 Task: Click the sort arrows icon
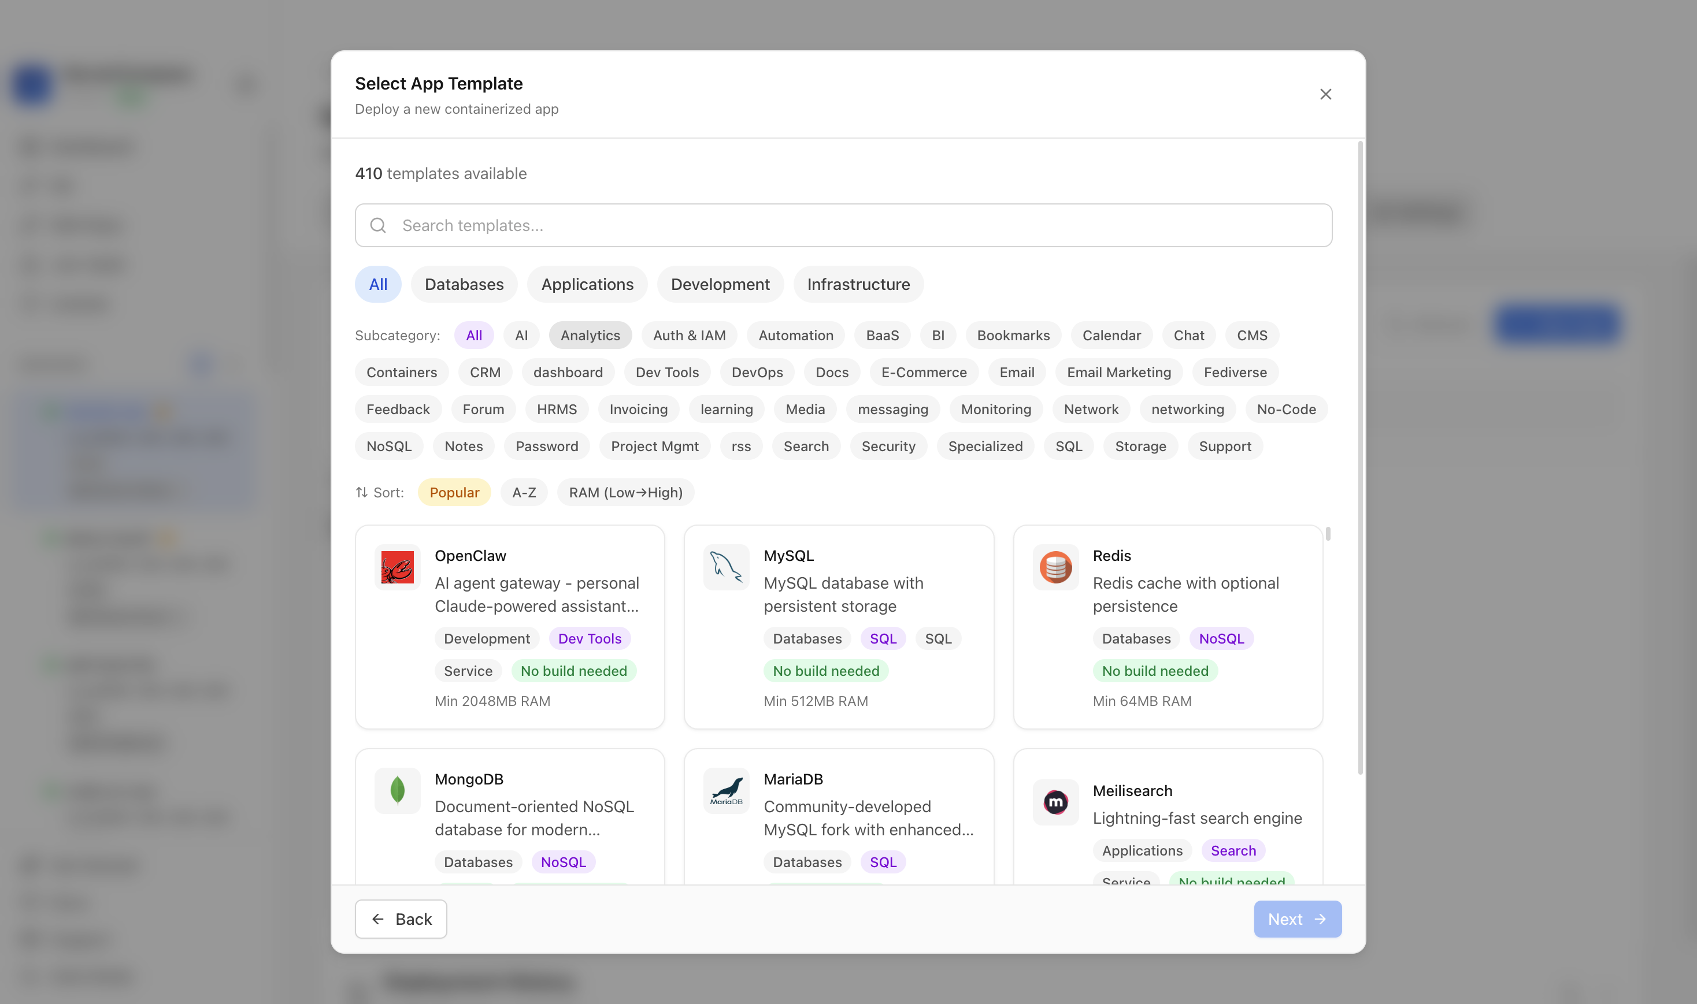362,493
